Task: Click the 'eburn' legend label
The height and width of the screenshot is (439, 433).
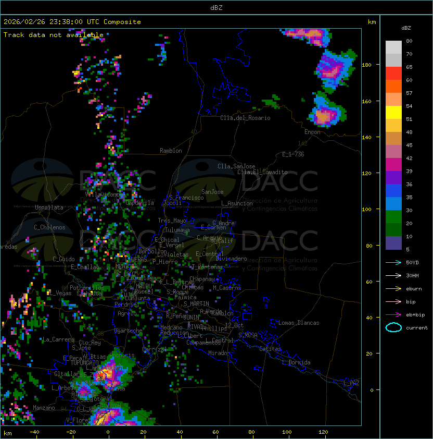Action: click(x=414, y=289)
